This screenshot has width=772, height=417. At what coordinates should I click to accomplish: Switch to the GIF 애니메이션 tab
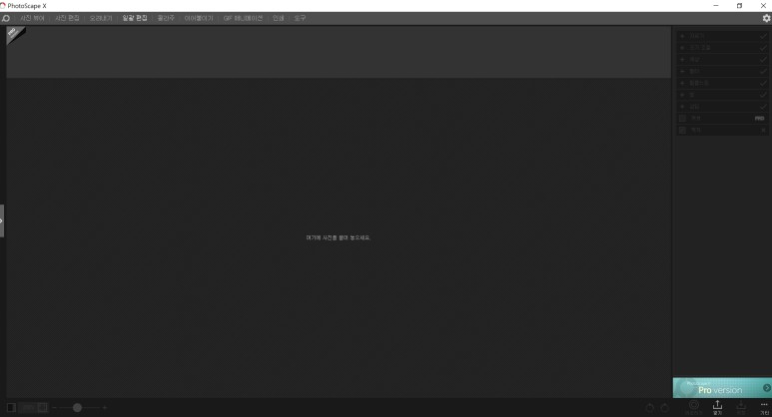(243, 18)
